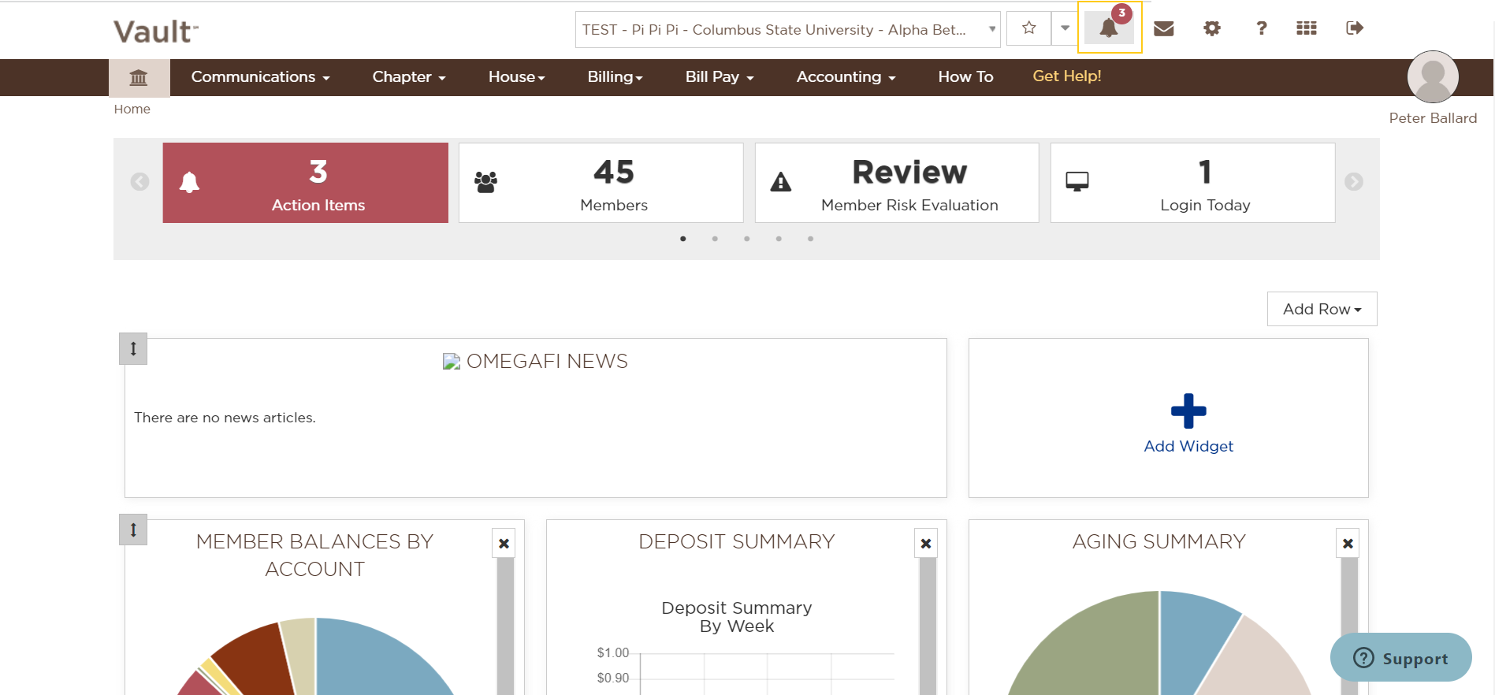Click the logout arrow icon
This screenshot has height=695, width=1495.
coord(1354,29)
